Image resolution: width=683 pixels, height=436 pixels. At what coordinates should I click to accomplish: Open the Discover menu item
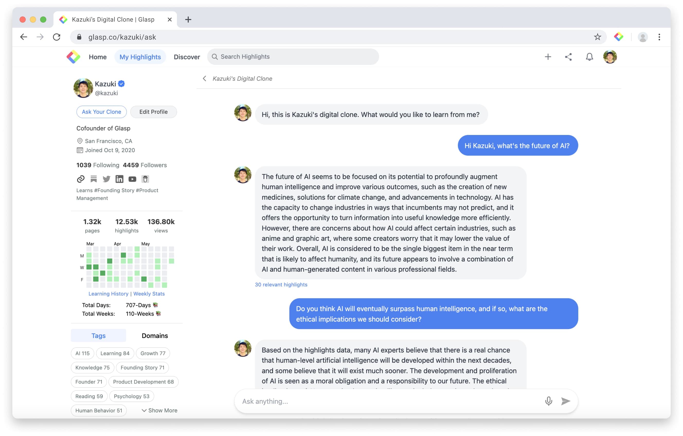[x=187, y=57]
